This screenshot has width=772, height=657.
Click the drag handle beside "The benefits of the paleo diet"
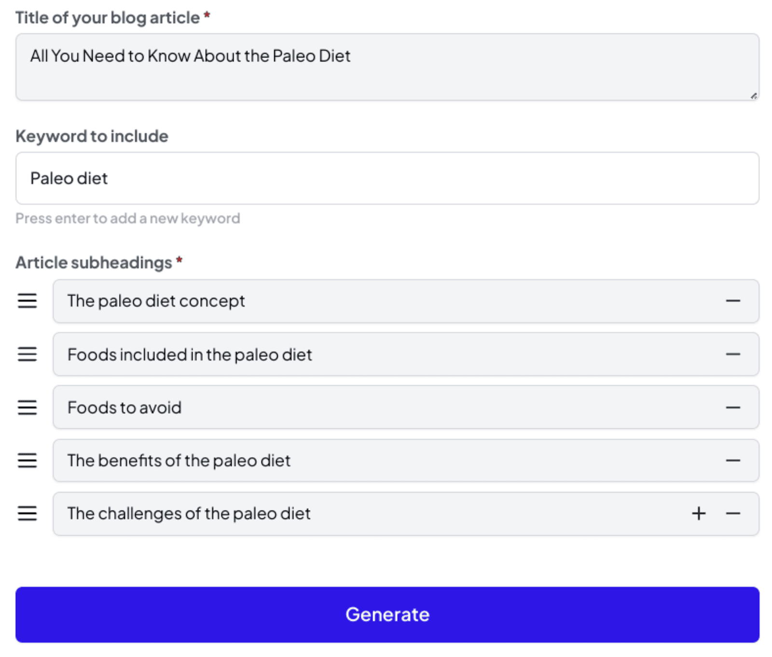click(x=27, y=461)
